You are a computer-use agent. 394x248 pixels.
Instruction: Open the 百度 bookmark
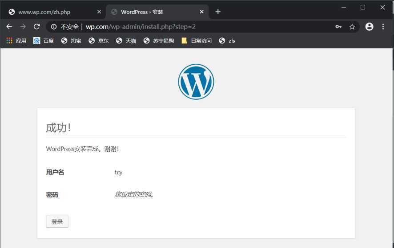[x=44, y=41]
